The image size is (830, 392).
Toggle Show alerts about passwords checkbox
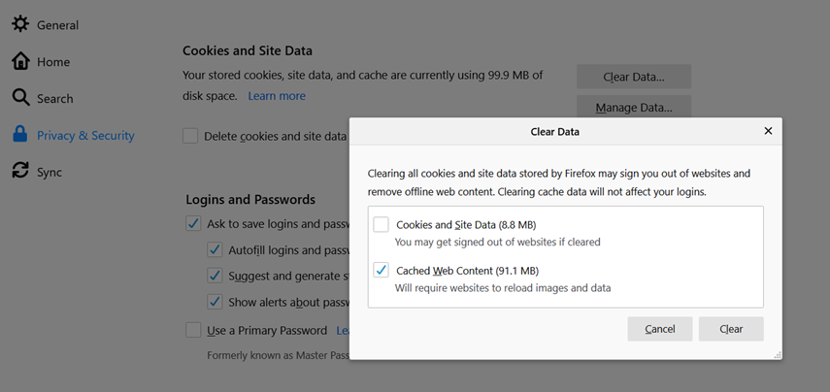point(215,302)
